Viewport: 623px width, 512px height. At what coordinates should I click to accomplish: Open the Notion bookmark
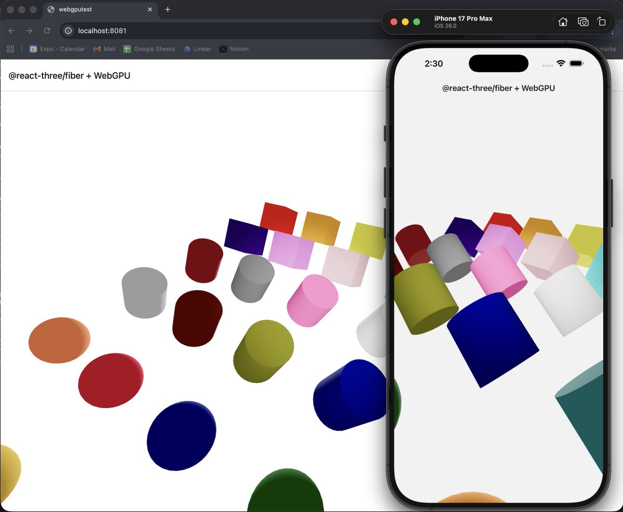click(234, 49)
